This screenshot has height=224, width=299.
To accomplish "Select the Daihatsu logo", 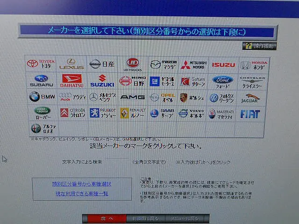I will (x=71, y=81).
